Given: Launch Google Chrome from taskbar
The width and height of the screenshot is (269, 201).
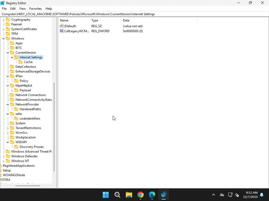Looking at the screenshot, I should pyautogui.click(x=141, y=195).
